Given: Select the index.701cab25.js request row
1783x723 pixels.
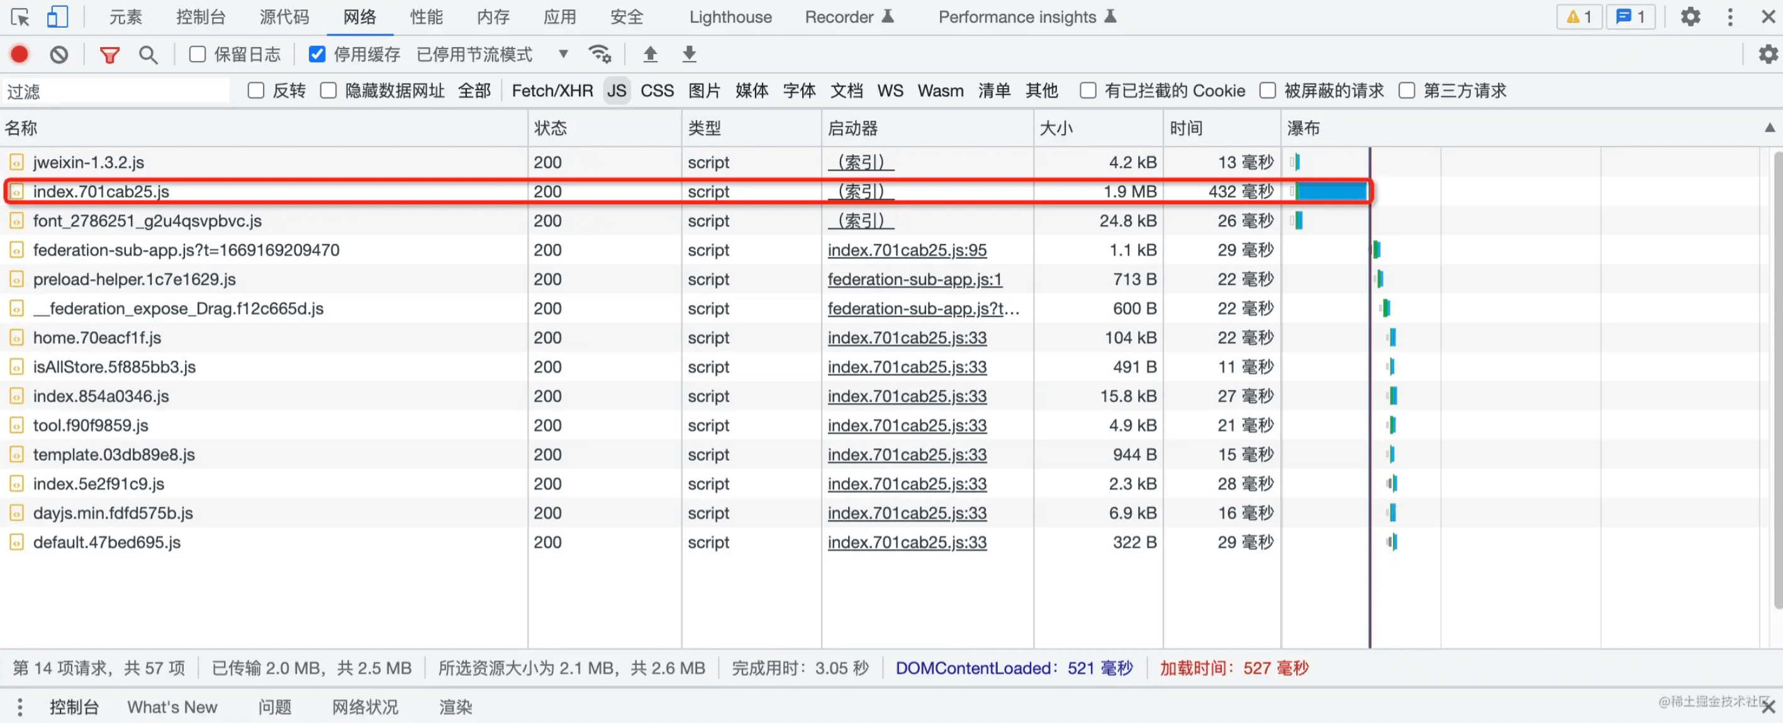Looking at the screenshot, I should (x=101, y=191).
